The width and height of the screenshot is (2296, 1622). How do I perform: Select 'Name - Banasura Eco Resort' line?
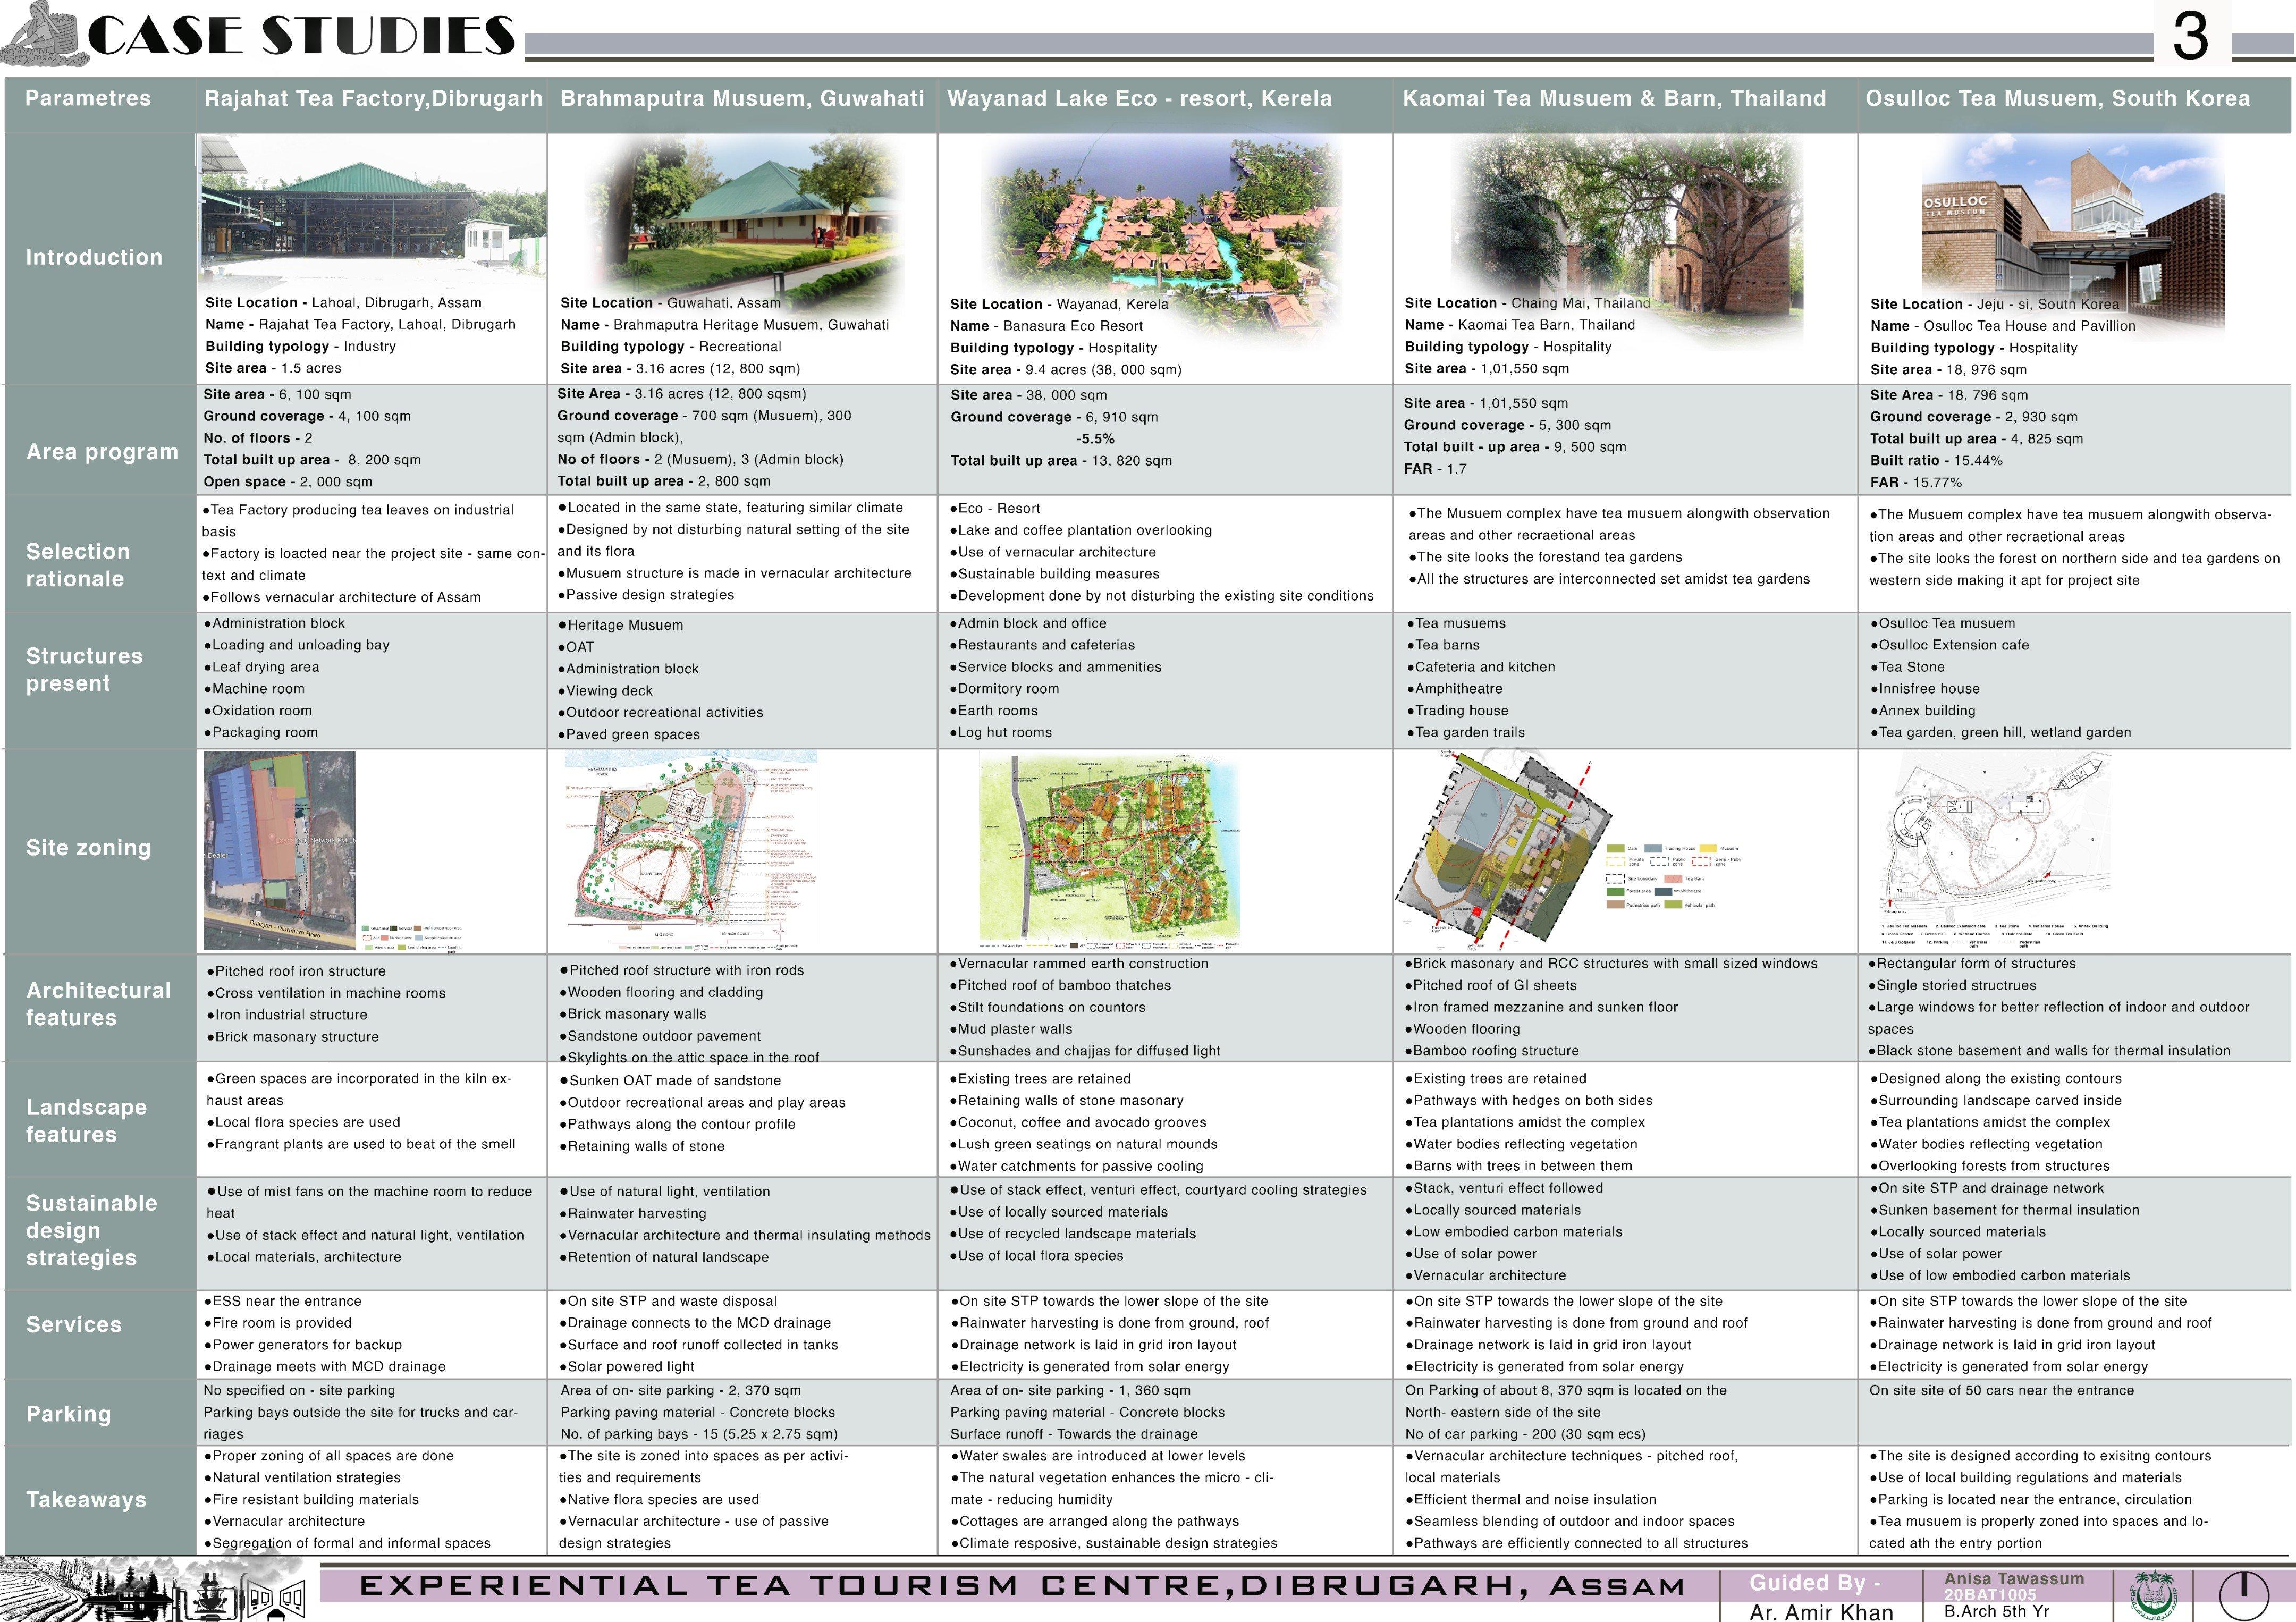tap(1046, 326)
